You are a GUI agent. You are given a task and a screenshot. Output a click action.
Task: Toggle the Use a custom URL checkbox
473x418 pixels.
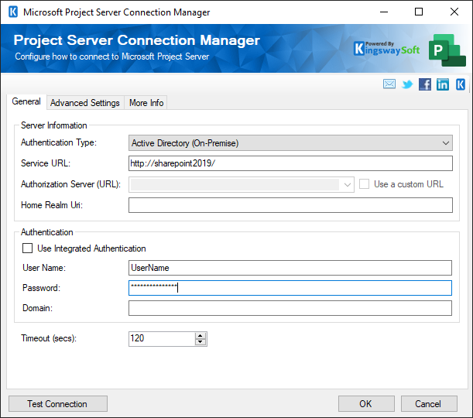click(x=364, y=184)
